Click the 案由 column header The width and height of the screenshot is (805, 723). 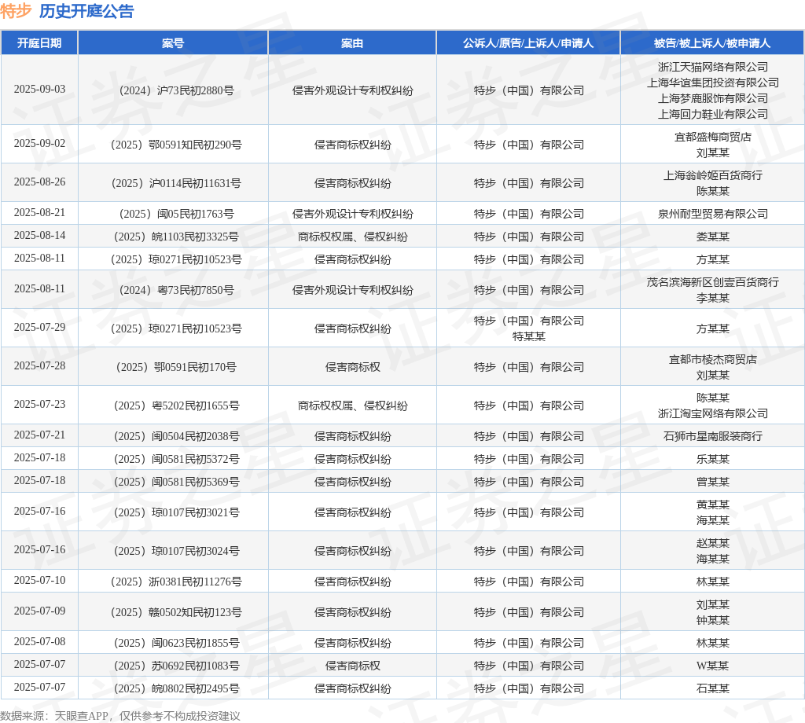(352, 43)
